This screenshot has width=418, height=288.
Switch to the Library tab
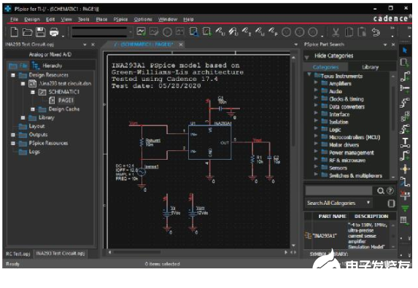point(371,67)
